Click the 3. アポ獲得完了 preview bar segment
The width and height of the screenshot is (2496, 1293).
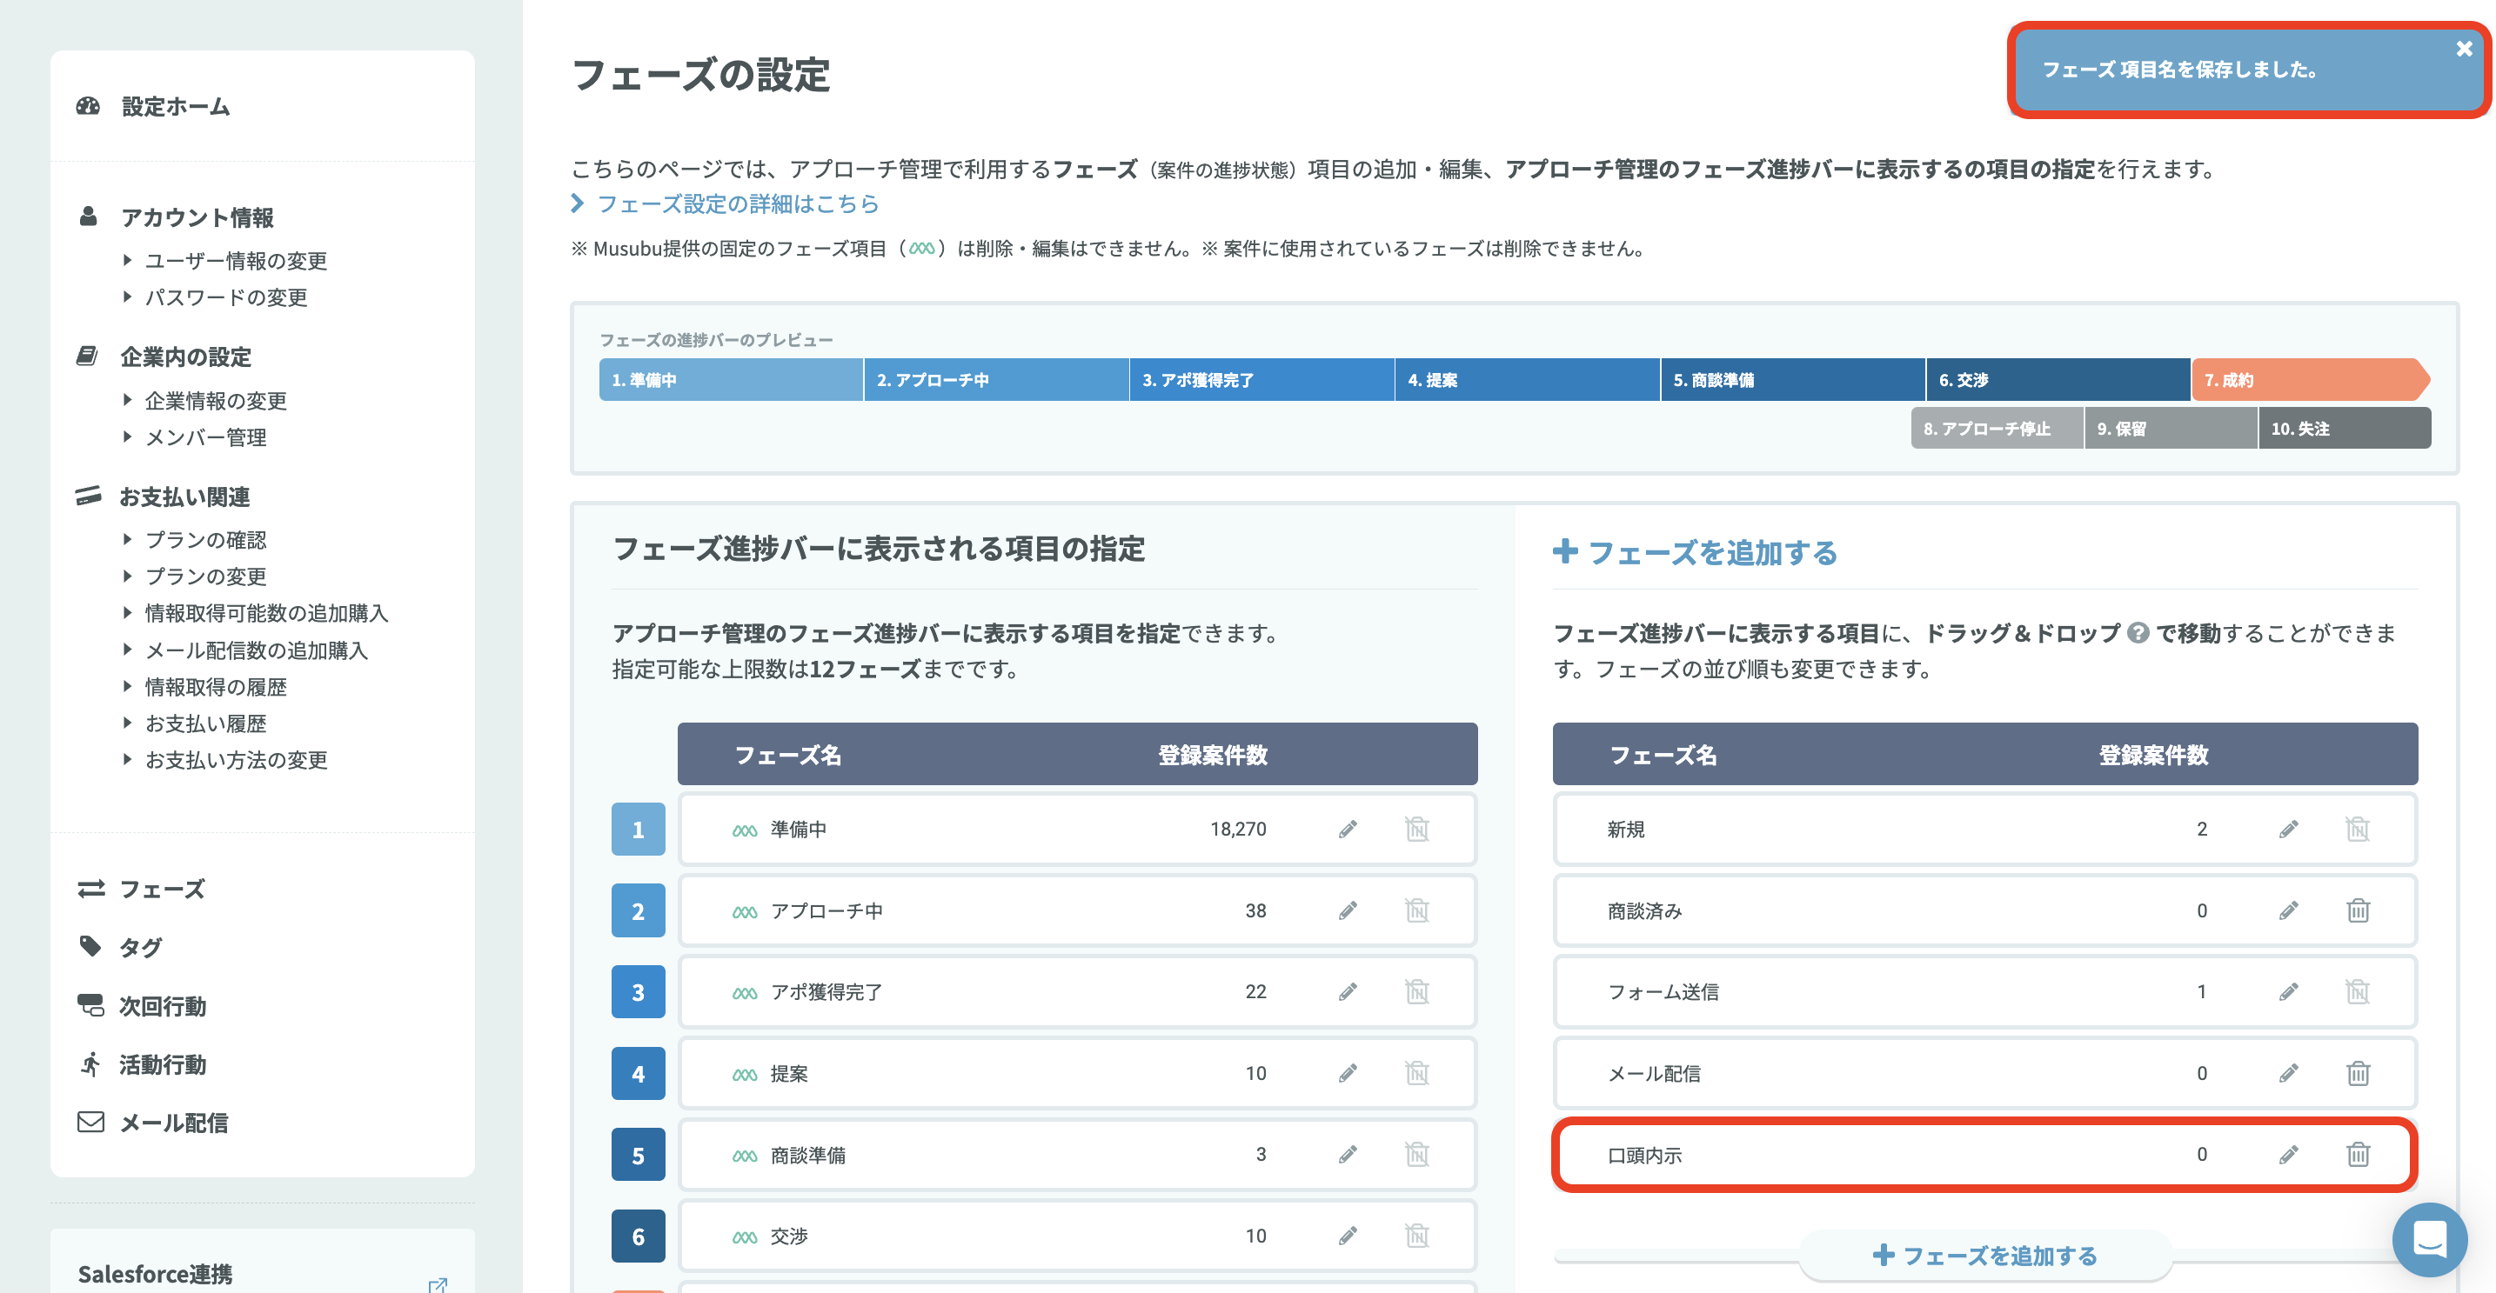tap(1261, 380)
